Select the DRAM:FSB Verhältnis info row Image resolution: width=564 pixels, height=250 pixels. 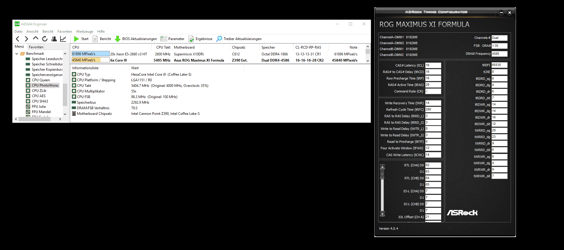click(220, 108)
